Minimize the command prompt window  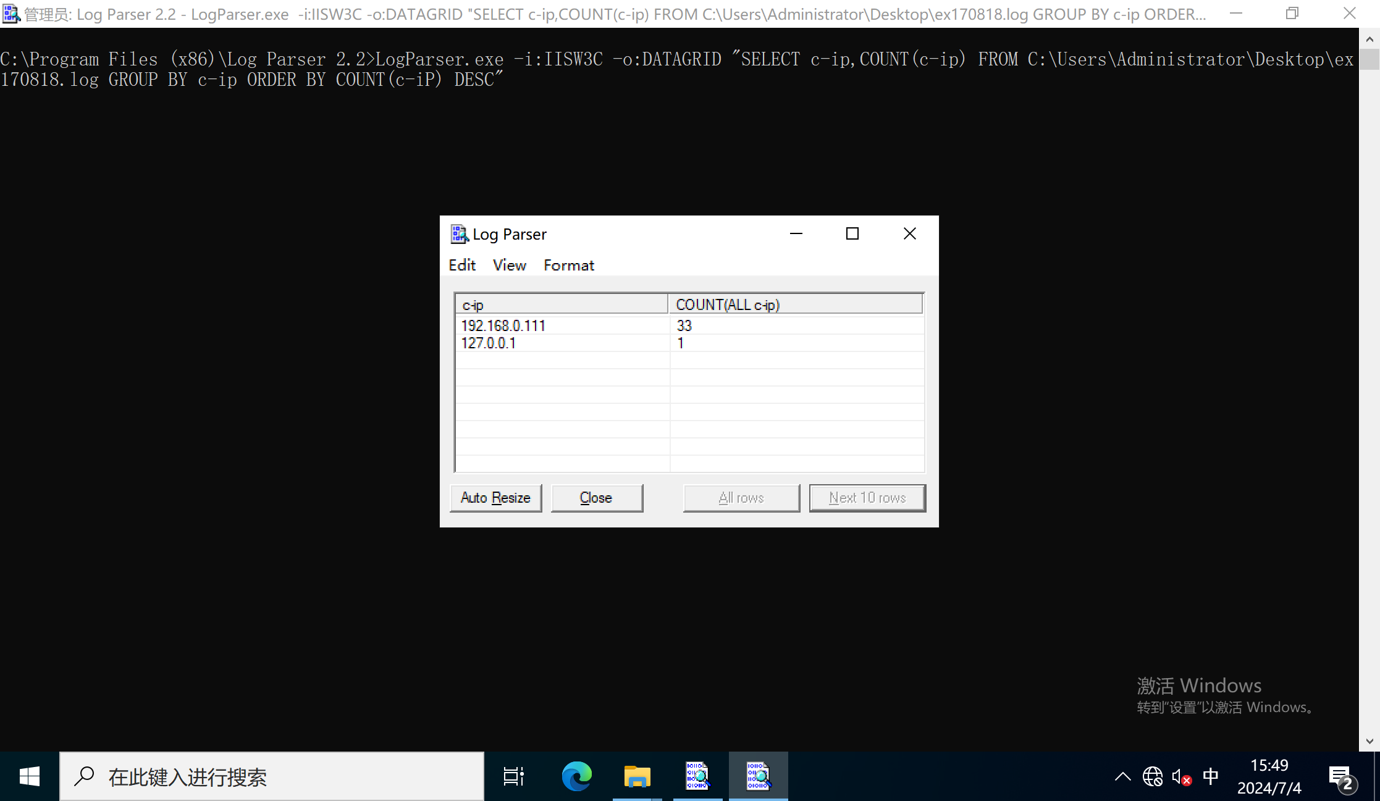[x=1236, y=14]
